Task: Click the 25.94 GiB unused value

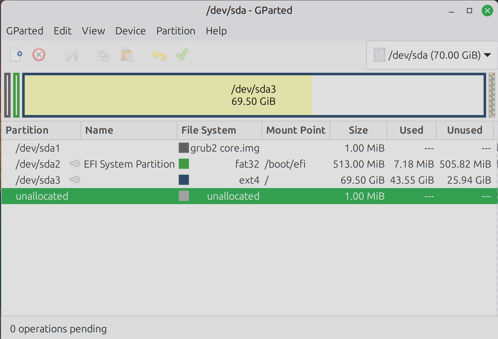Action: coord(469,180)
